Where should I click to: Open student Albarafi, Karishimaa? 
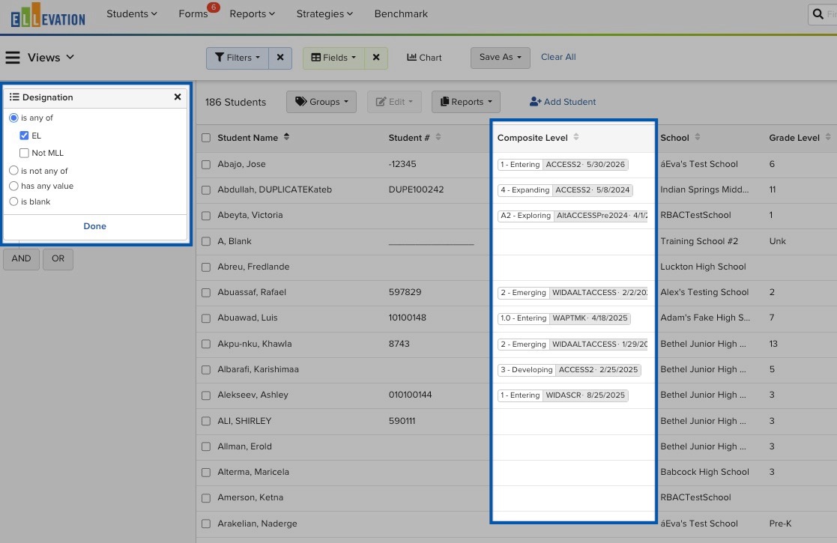259,369
